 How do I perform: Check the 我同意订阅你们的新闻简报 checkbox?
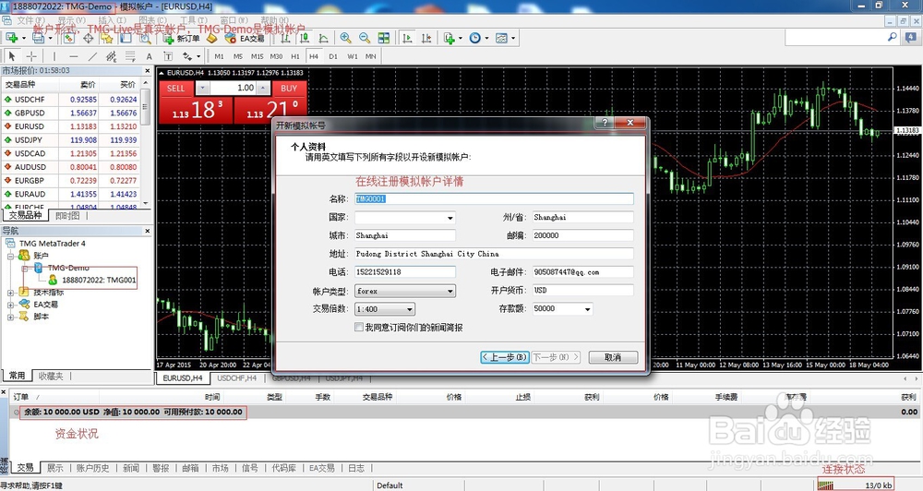pyautogui.click(x=358, y=327)
